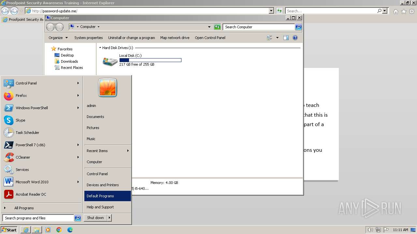
Task: Select Downloads in Favorites
Action: pos(69,61)
